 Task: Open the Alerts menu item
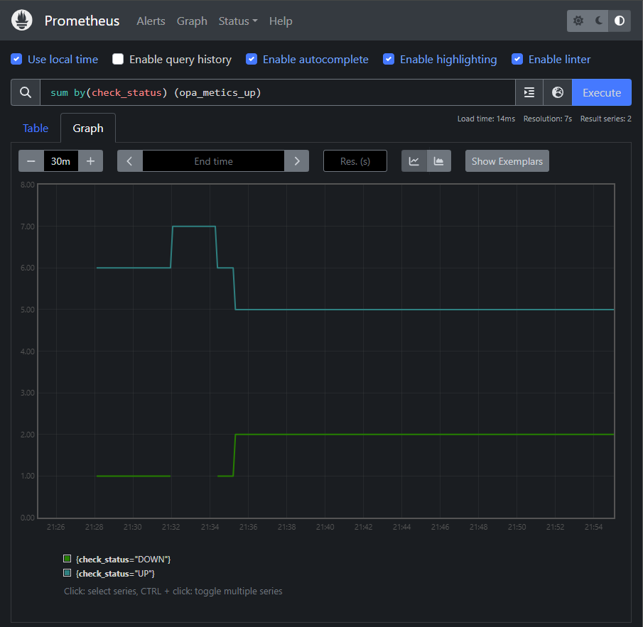[x=151, y=21]
